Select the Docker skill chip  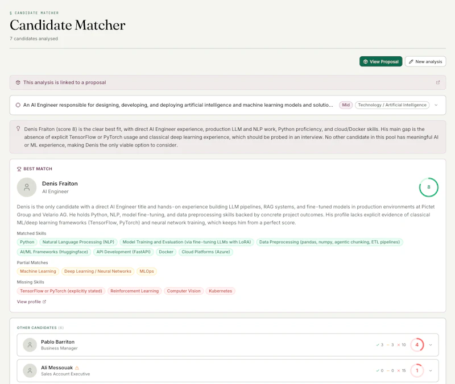(166, 252)
